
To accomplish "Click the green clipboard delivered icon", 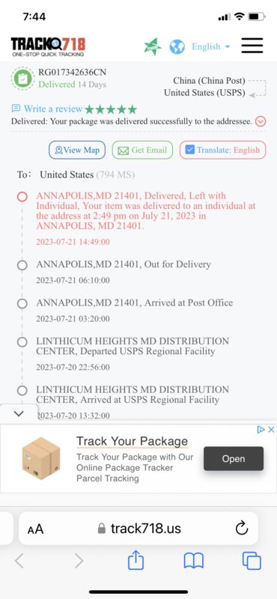I will (x=23, y=79).
